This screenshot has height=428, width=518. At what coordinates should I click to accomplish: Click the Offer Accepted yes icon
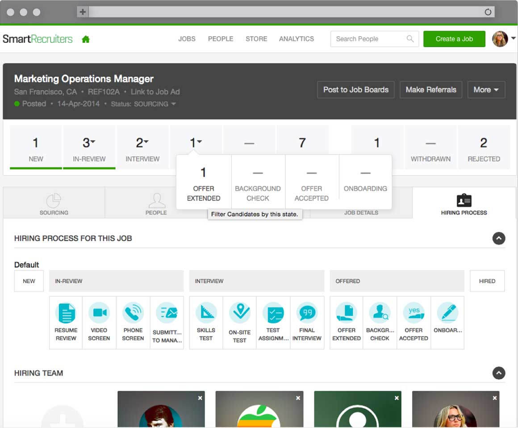point(414,312)
